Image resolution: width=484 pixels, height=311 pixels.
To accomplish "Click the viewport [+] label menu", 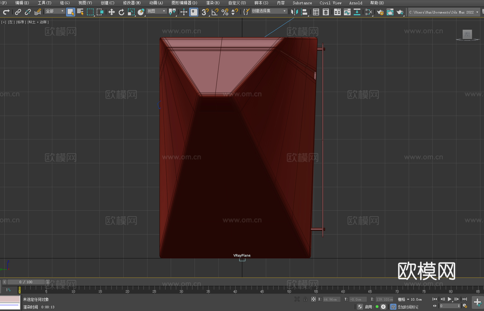I will coord(4,22).
